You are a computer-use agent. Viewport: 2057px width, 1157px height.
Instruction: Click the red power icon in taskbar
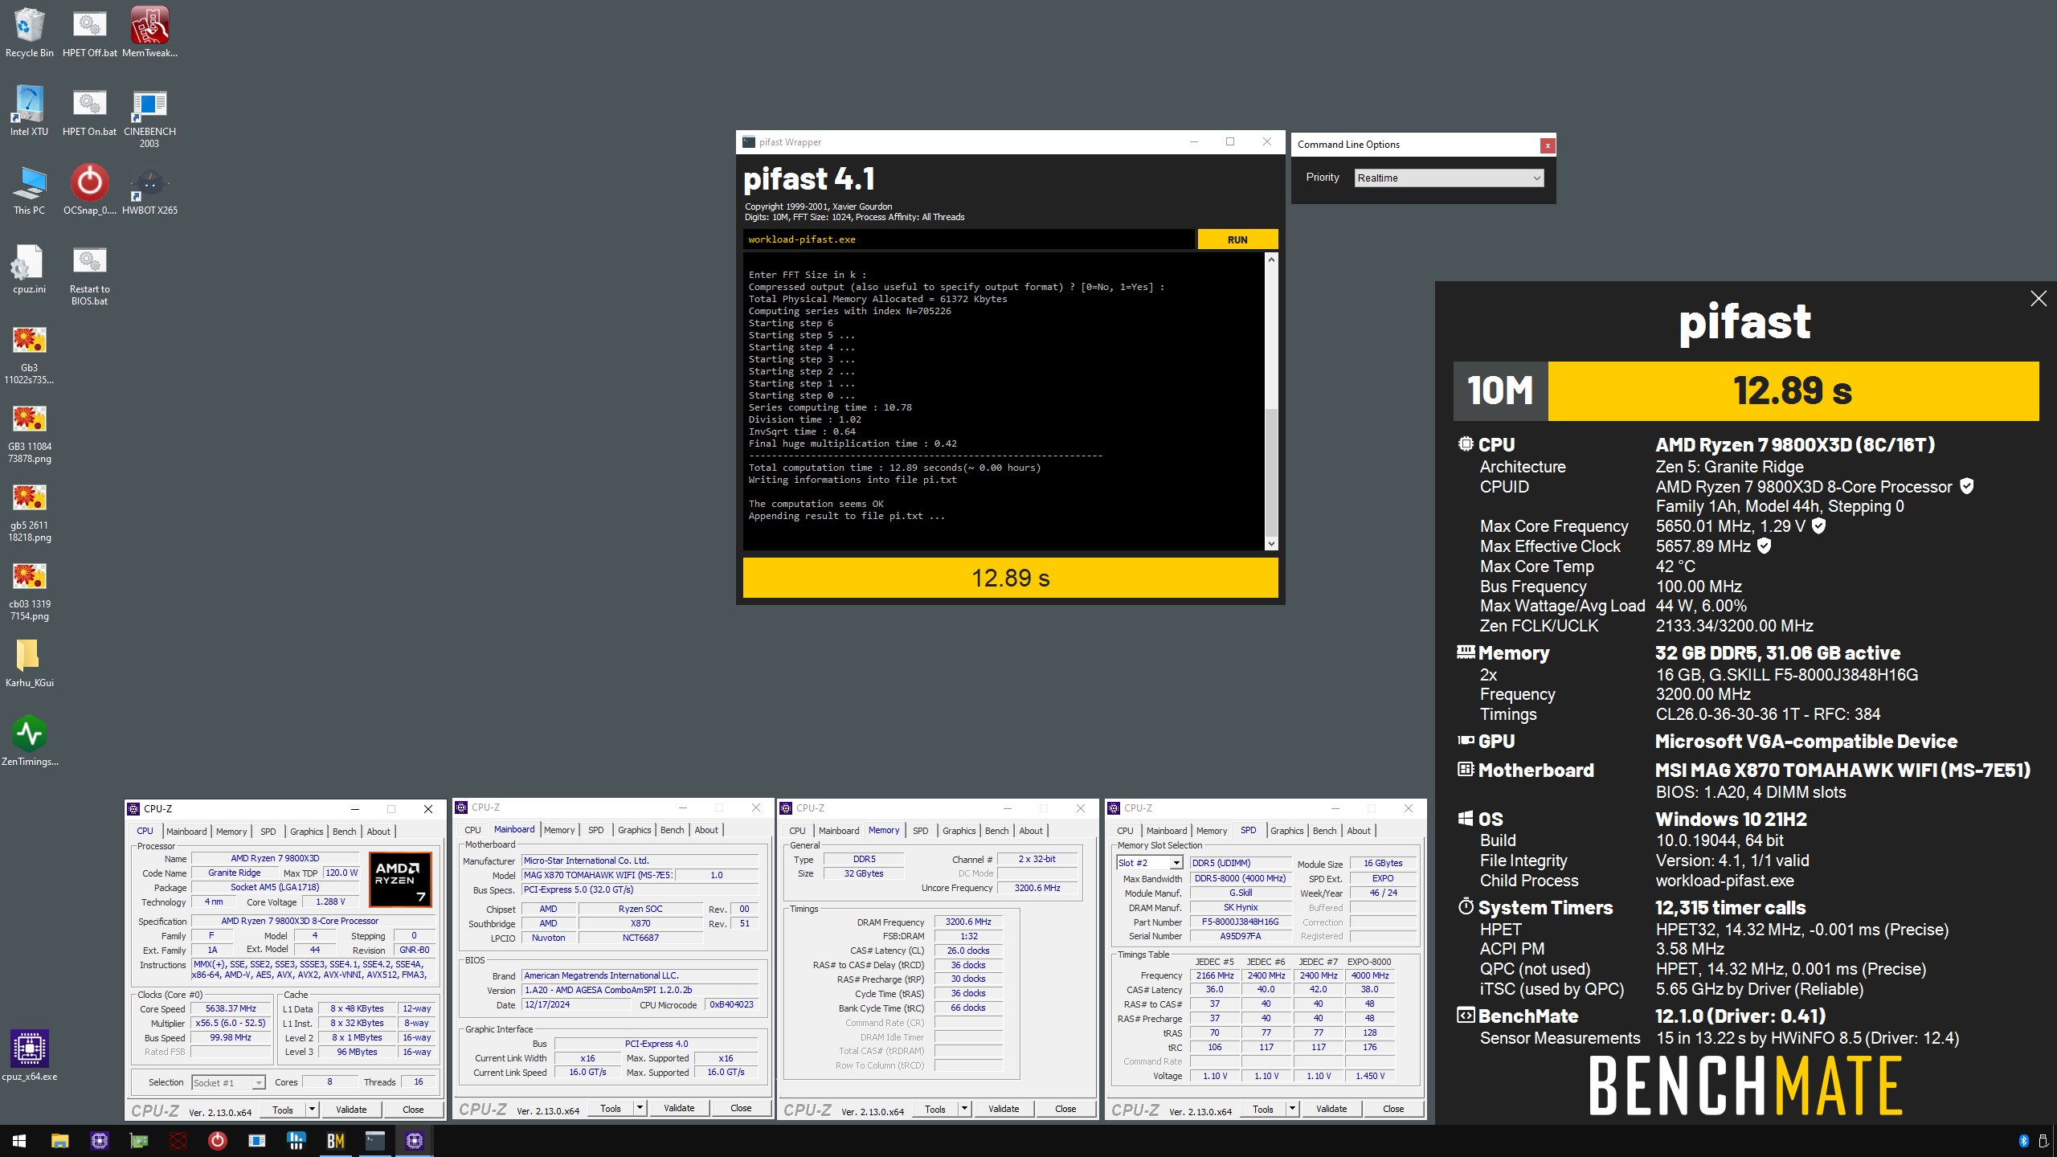pyautogui.click(x=217, y=1141)
